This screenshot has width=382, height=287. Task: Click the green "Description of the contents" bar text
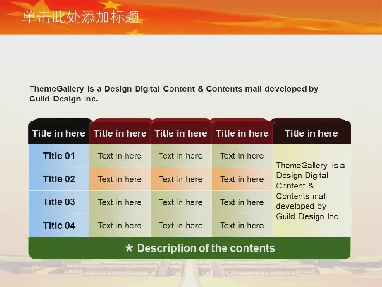tap(206, 248)
